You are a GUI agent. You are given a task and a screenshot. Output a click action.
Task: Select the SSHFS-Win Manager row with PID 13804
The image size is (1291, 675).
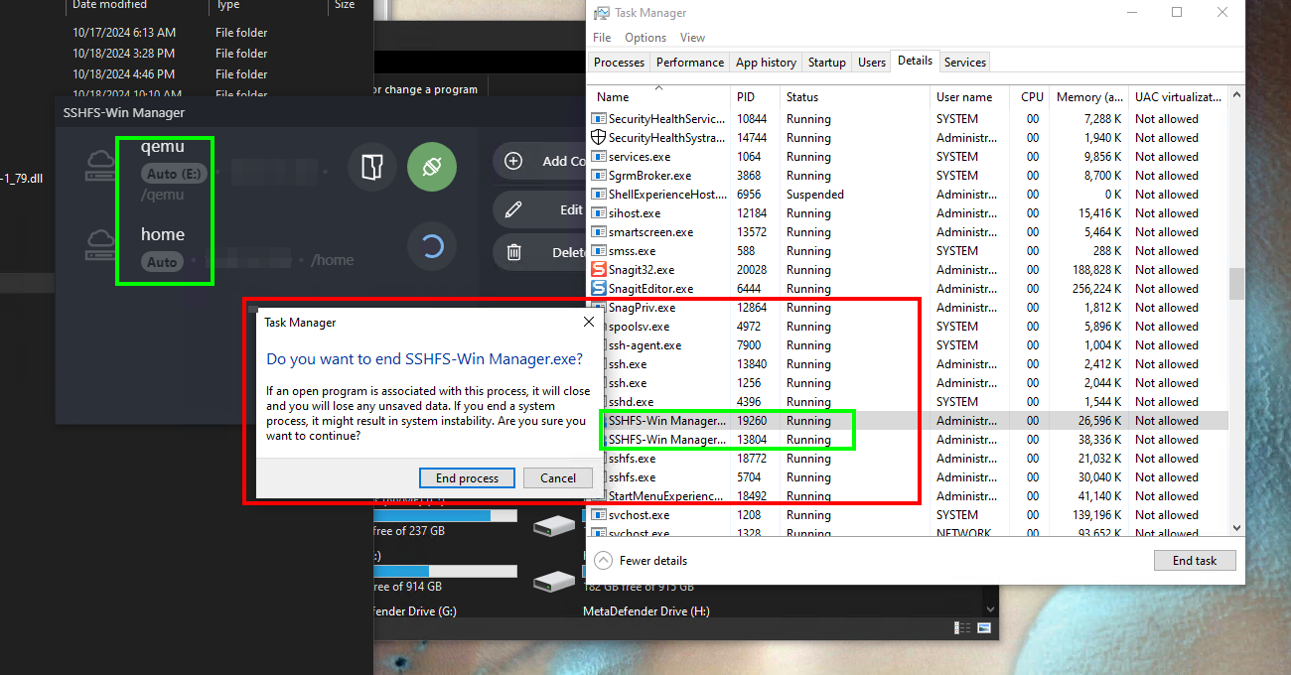pyautogui.click(x=909, y=439)
